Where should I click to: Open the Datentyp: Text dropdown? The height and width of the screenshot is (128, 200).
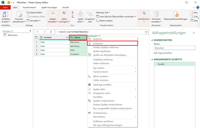[103, 12]
